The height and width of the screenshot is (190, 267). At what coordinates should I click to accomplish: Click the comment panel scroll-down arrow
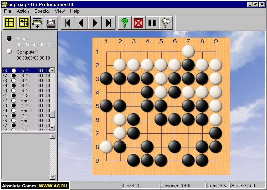point(53,177)
